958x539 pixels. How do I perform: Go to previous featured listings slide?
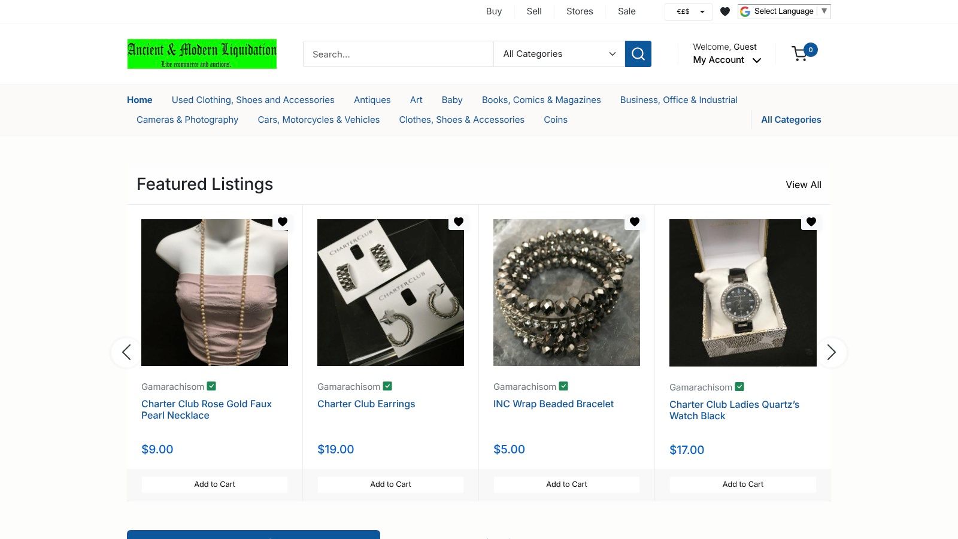126,352
